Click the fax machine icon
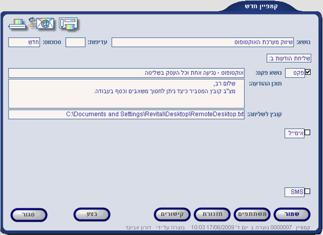The image size is (323, 235). 68,24
